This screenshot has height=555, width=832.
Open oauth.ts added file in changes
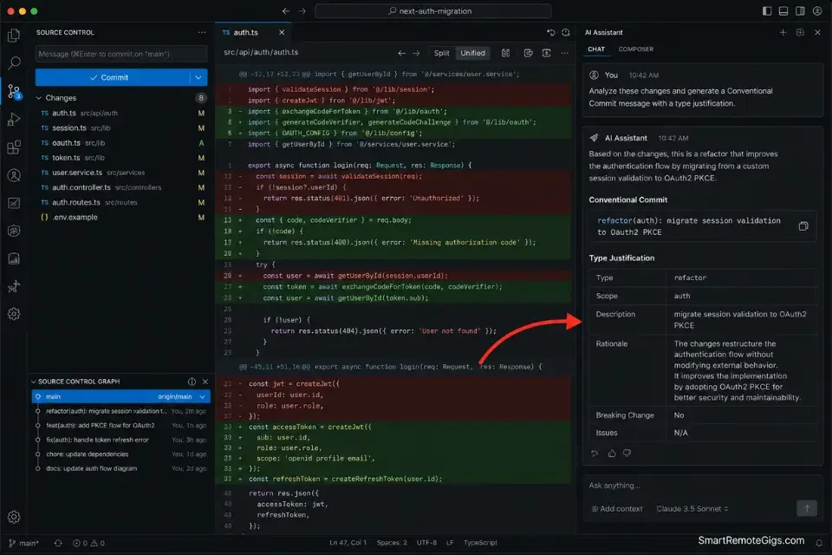[x=121, y=143]
